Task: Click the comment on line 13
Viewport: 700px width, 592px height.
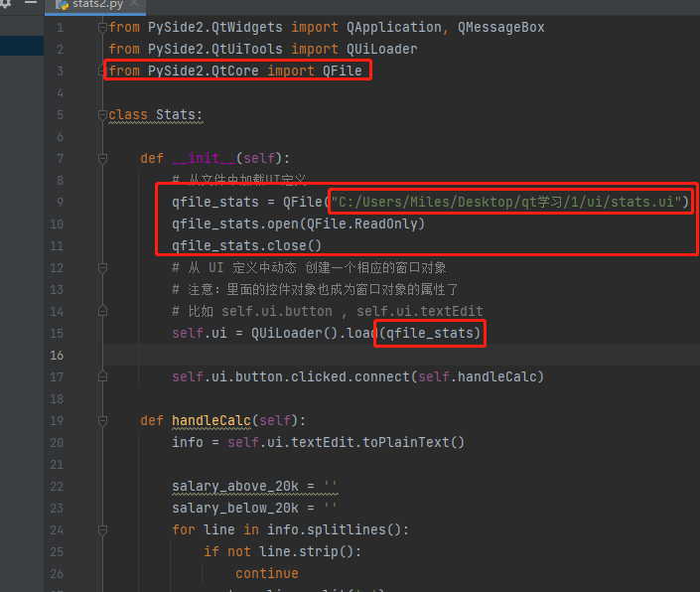Action: (315, 290)
